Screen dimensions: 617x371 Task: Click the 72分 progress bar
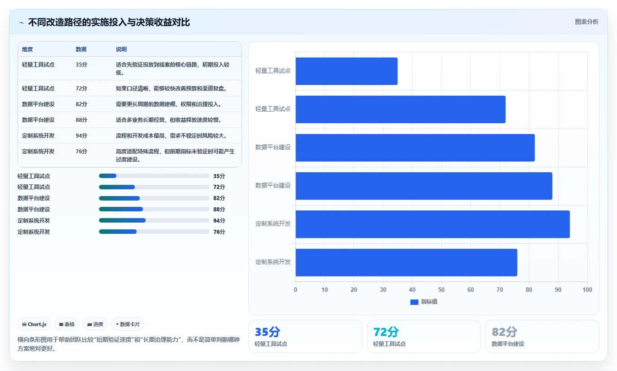click(154, 187)
